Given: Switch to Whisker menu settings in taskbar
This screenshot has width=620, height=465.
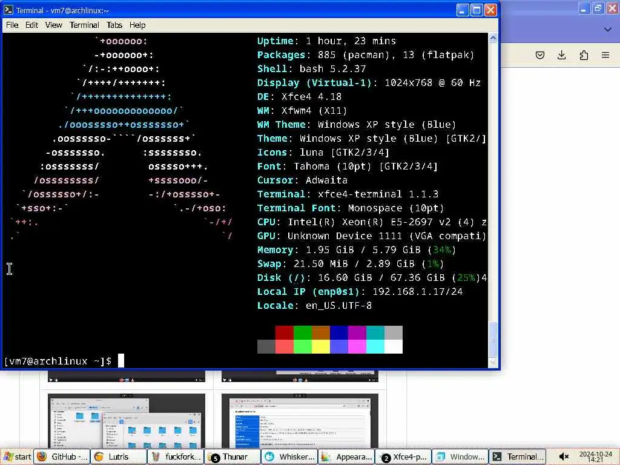Looking at the screenshot, I should 289,457.
